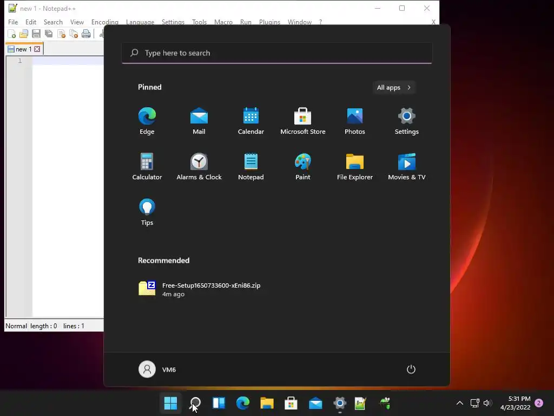Click the New file icon in Notepad++ toolbar

tap(12, 34)
